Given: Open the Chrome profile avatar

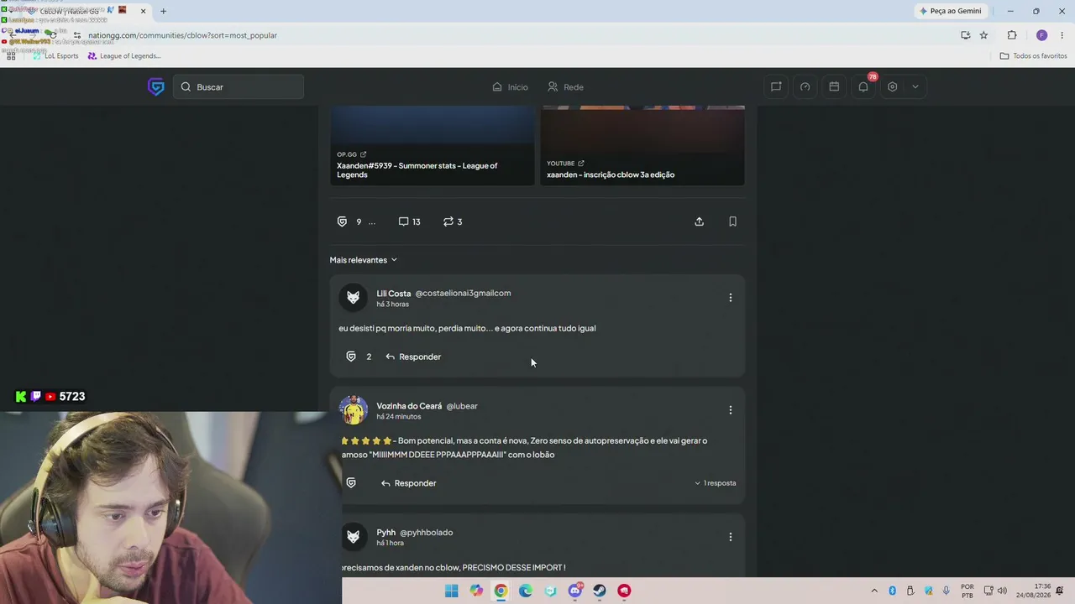Looking at the screenshot, I should [x=1041, y=35].
